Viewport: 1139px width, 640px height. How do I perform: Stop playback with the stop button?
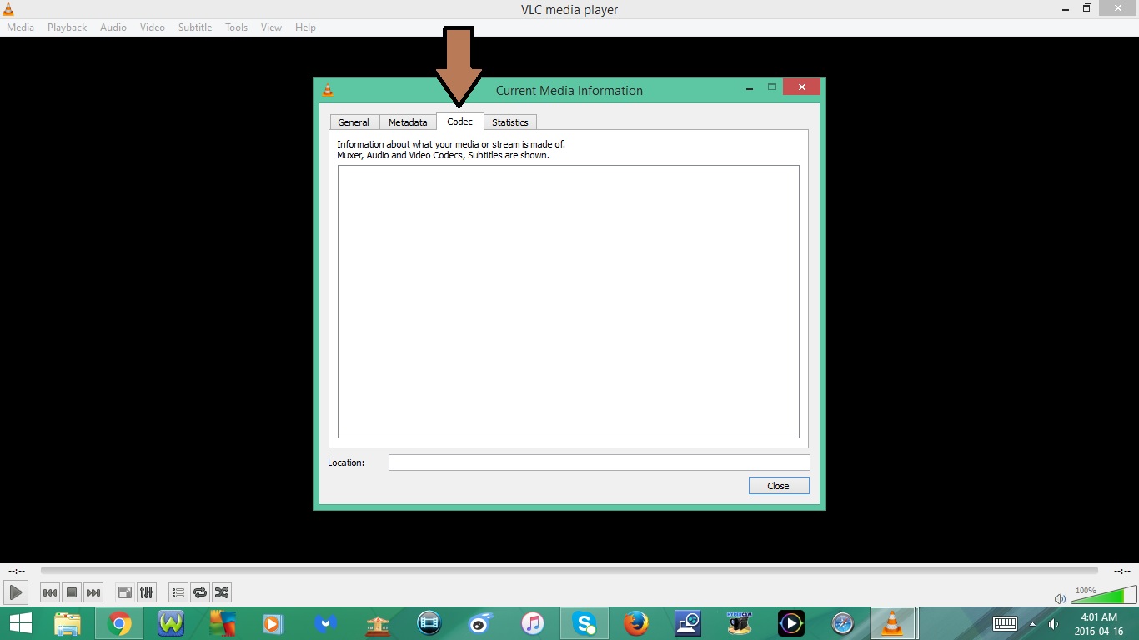72,592
